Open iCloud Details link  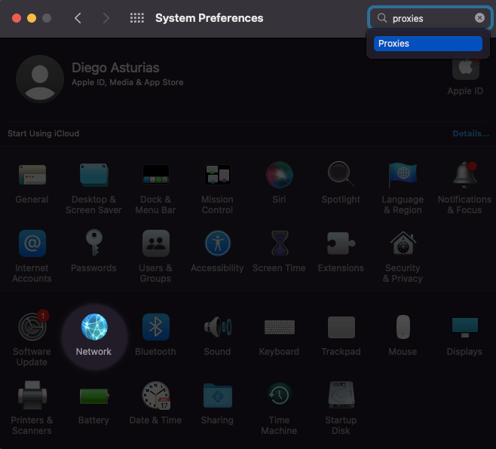pos(470,133)
